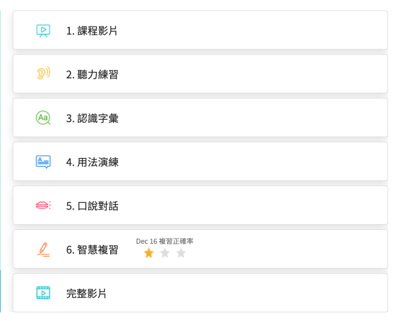Click the ear listening practice icon
Screen dimensions: 406x321
[x=43, y=74]
